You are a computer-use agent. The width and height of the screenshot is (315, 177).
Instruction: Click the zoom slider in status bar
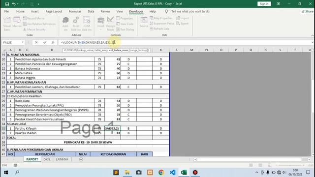(x=290, y=165)
